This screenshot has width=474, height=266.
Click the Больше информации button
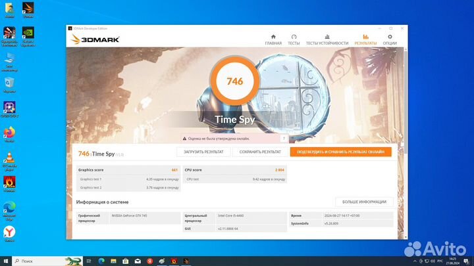coord(364,202)
